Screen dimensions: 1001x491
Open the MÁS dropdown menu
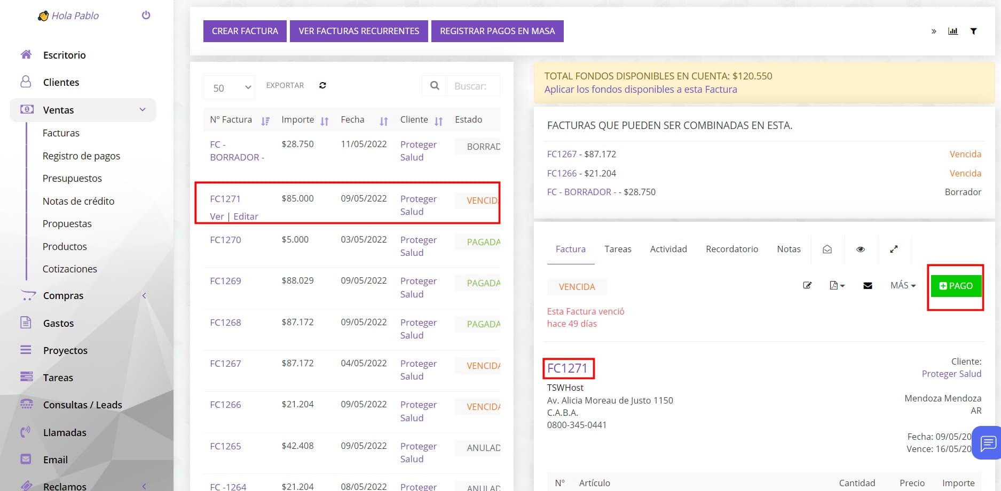(903, 286)
